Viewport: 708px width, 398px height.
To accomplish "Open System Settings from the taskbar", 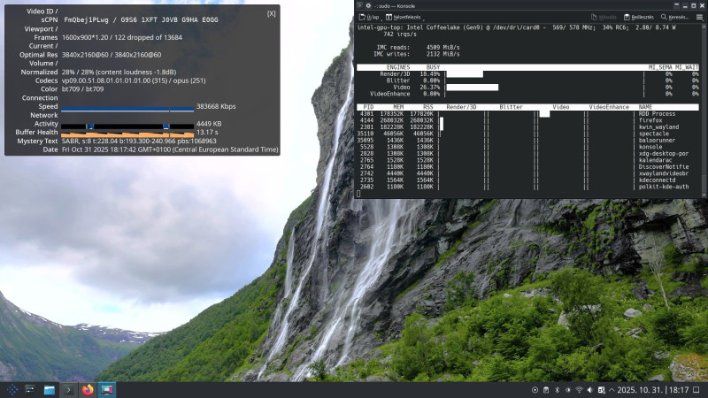I will pos(30,389).
